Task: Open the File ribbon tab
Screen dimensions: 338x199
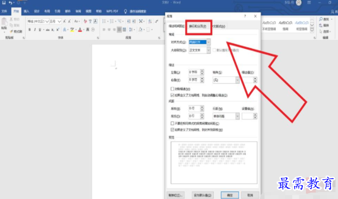Action: 4,11
